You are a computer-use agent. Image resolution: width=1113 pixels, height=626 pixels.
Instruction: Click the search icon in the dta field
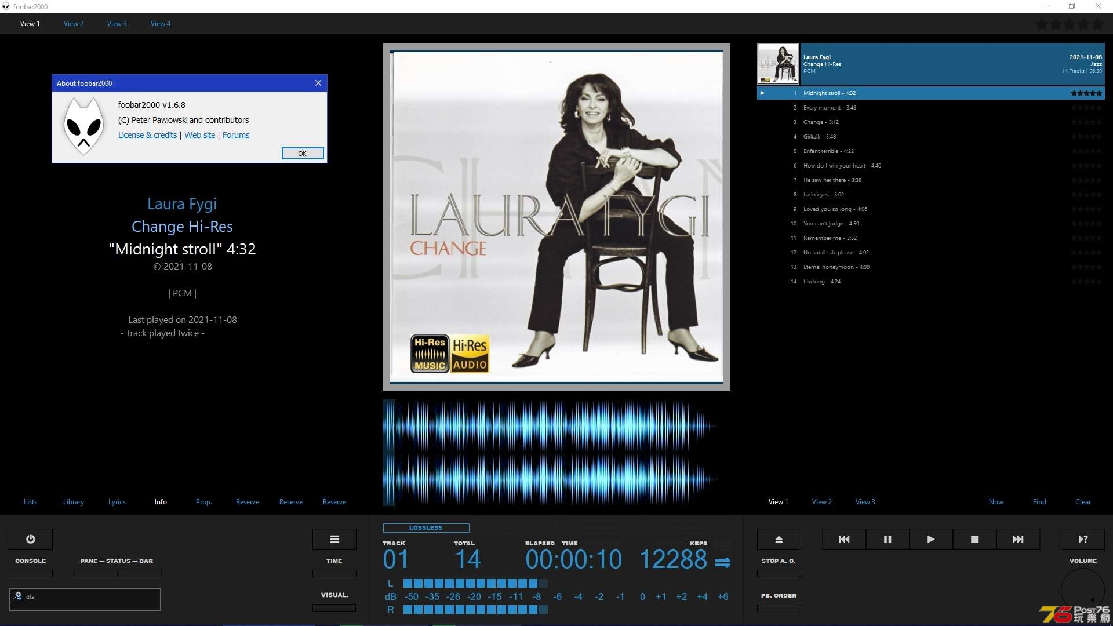coord(17,596)
